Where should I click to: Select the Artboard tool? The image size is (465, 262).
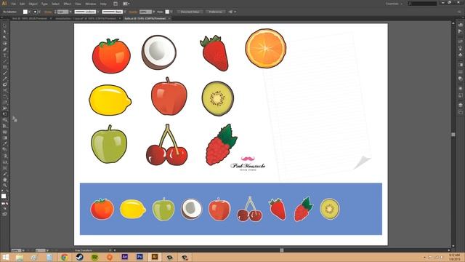4,168
